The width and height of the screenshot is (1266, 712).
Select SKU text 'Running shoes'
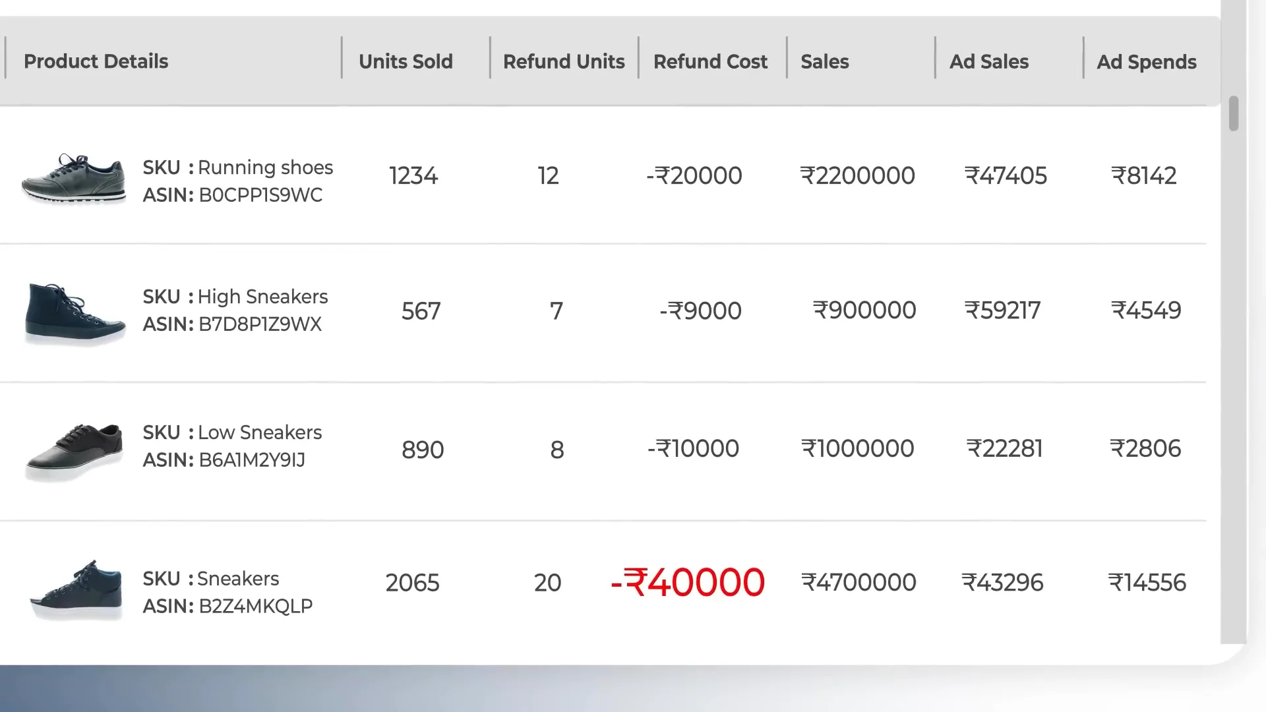pos(265,167)
